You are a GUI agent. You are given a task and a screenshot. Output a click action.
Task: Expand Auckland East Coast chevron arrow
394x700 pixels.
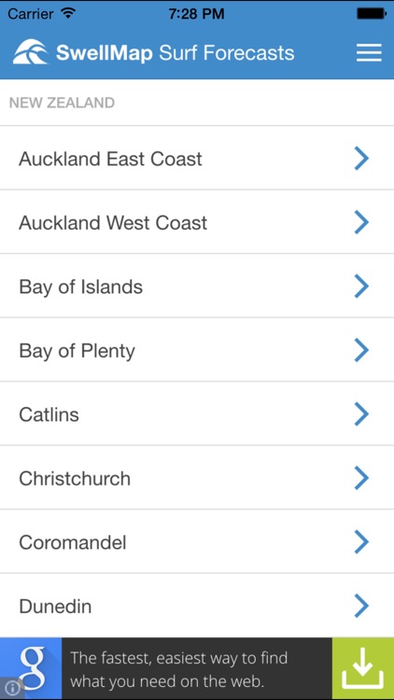click(361, 159)
